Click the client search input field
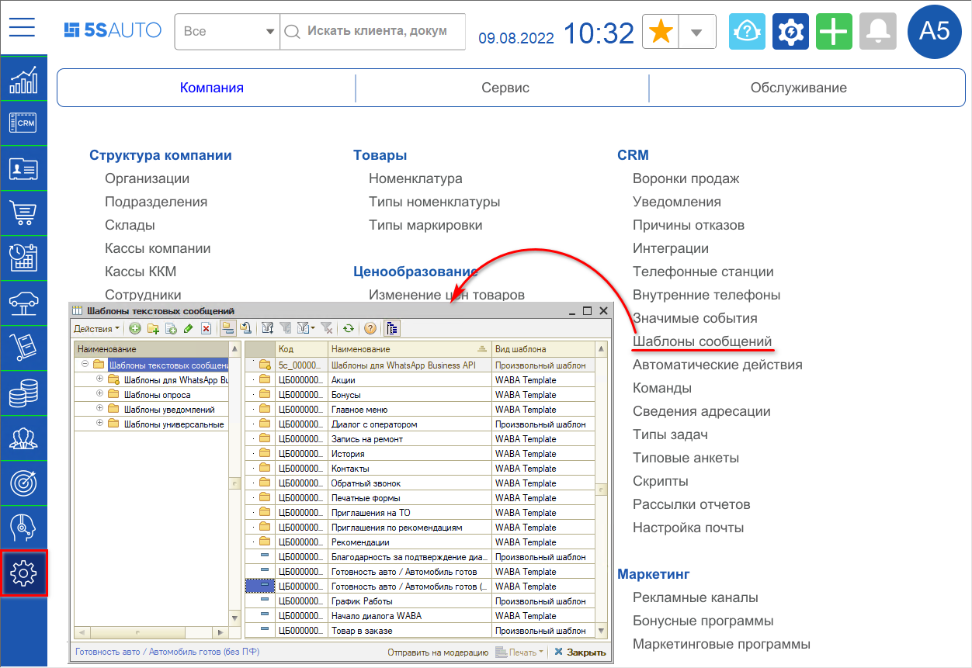This screenshot has width=972, height=668. [x=377, y=32]
